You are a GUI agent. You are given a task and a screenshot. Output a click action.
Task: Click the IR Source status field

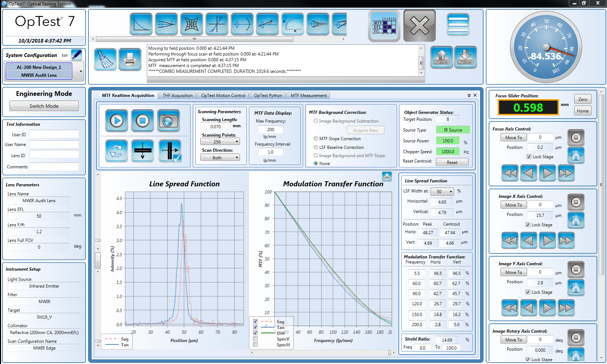click(x=453, y=130)
